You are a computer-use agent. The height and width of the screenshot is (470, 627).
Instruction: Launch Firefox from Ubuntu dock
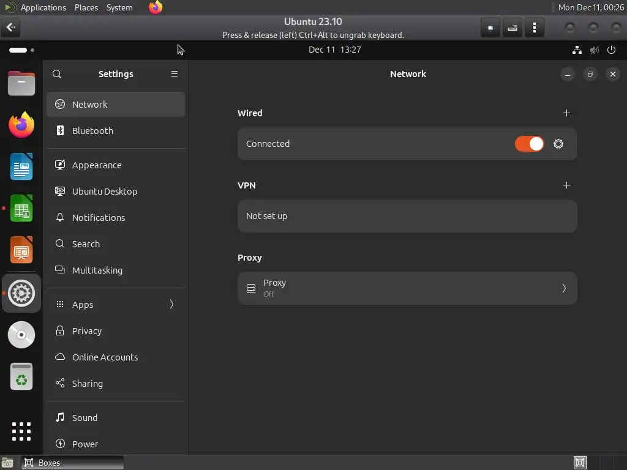pos(21,125)
